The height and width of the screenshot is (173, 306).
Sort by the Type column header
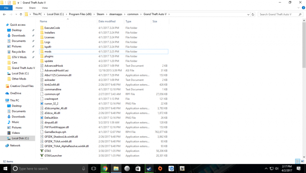point(128,21)
